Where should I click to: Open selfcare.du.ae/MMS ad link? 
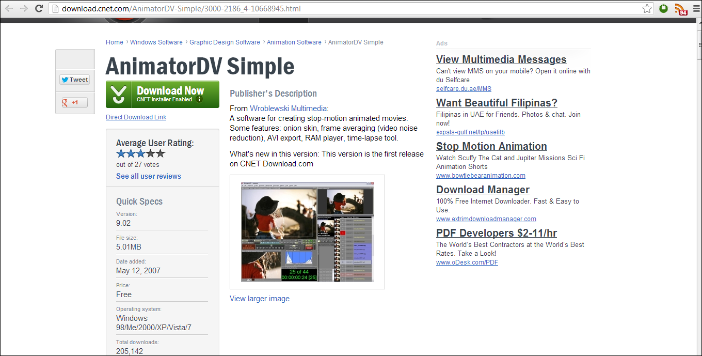coord(464,89)
